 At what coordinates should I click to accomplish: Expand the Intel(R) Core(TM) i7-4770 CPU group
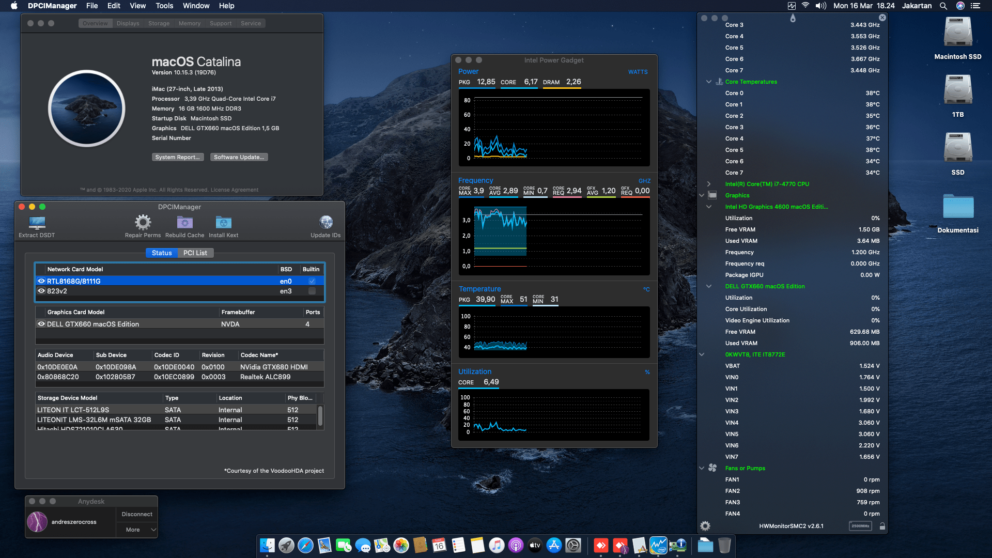pyautogui.click(x=709, y=184)
